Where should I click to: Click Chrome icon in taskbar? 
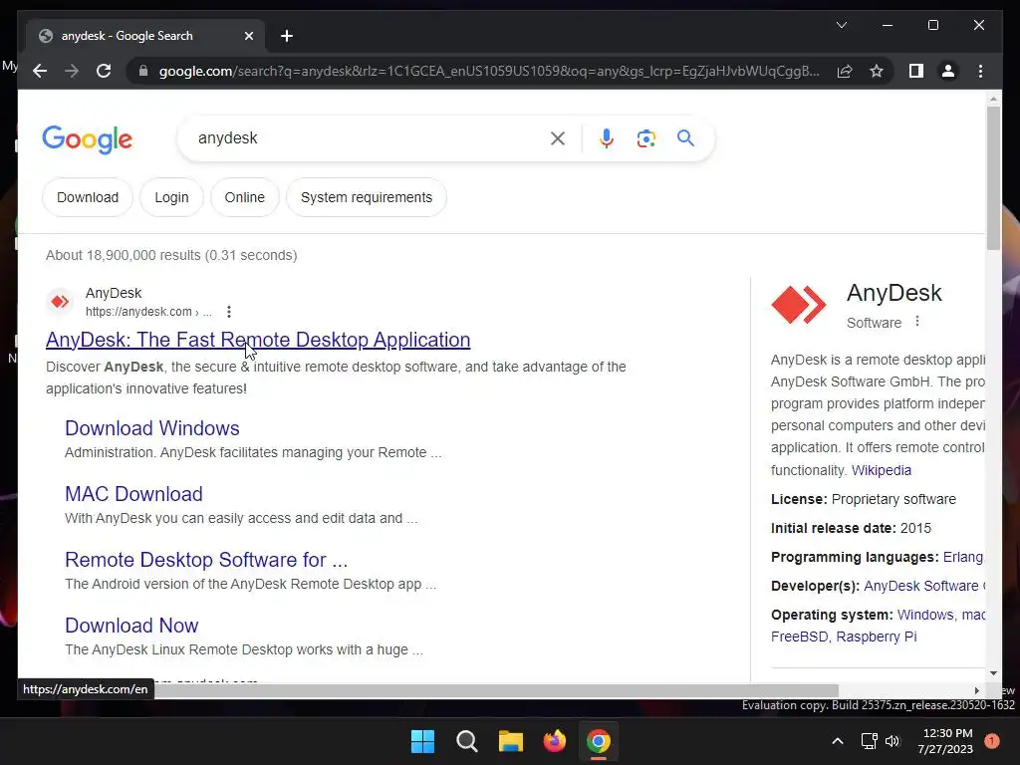pos(599,741)
